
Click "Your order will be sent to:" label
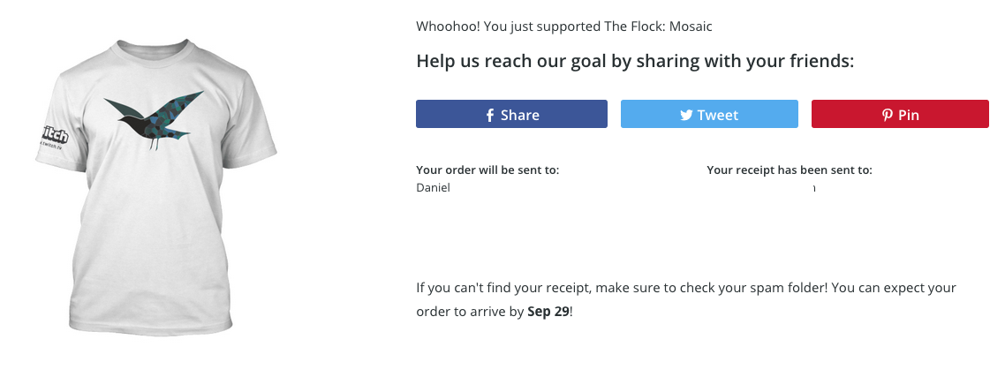487,170
